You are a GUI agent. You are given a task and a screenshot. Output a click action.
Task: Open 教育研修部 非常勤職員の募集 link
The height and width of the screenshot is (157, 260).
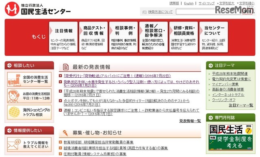(x=98, y=142)
